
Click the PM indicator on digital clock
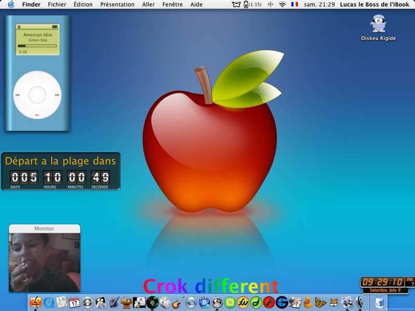410,279
